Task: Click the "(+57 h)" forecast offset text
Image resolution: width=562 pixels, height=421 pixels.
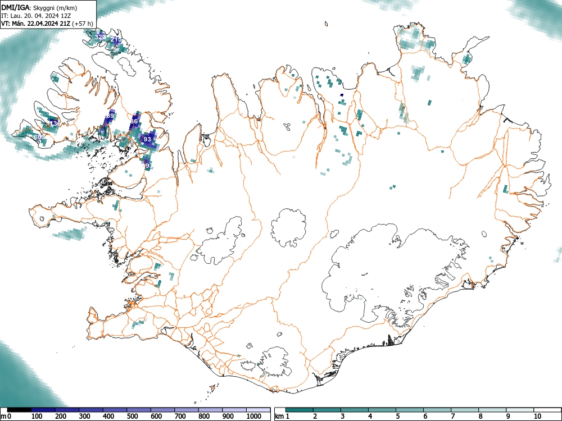Action: (83, 24)
